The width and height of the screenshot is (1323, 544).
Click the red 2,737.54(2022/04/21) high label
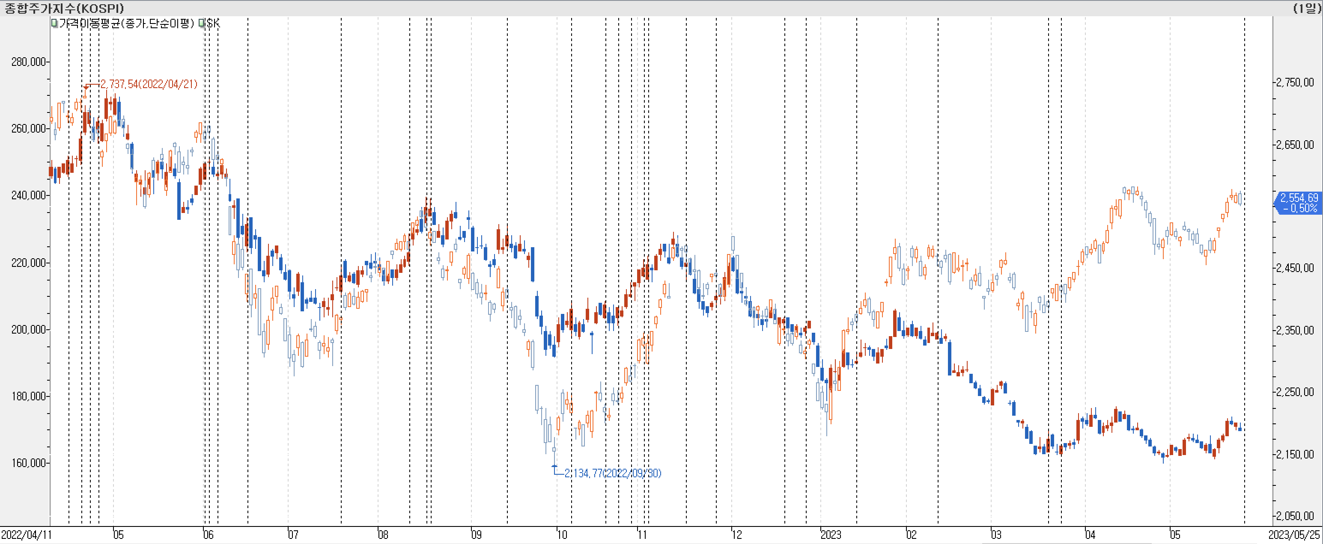tap(149, 84)
